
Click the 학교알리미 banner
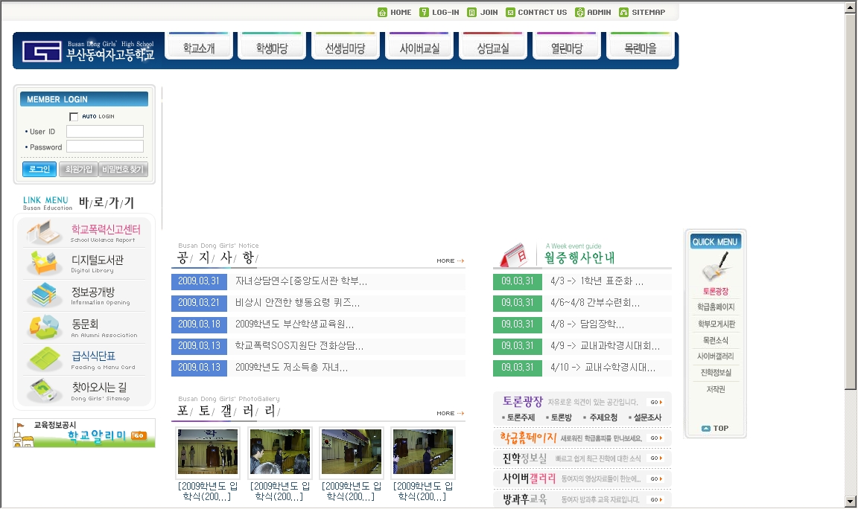pyautogui.click(x=84, y=433)
